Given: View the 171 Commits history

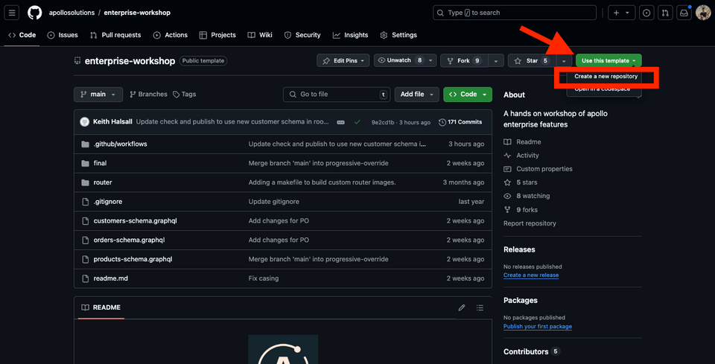Looking at the screenshot, I should coord(460,122).
